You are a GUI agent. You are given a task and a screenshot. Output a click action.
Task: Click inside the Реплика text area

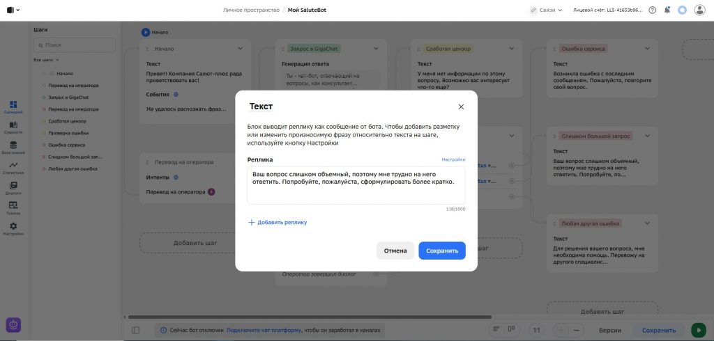[x=356, y=185]
